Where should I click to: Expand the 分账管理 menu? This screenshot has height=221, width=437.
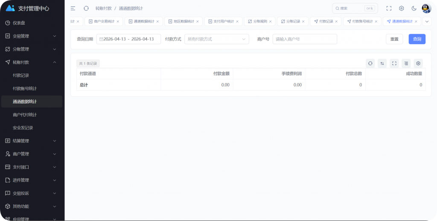32,49
